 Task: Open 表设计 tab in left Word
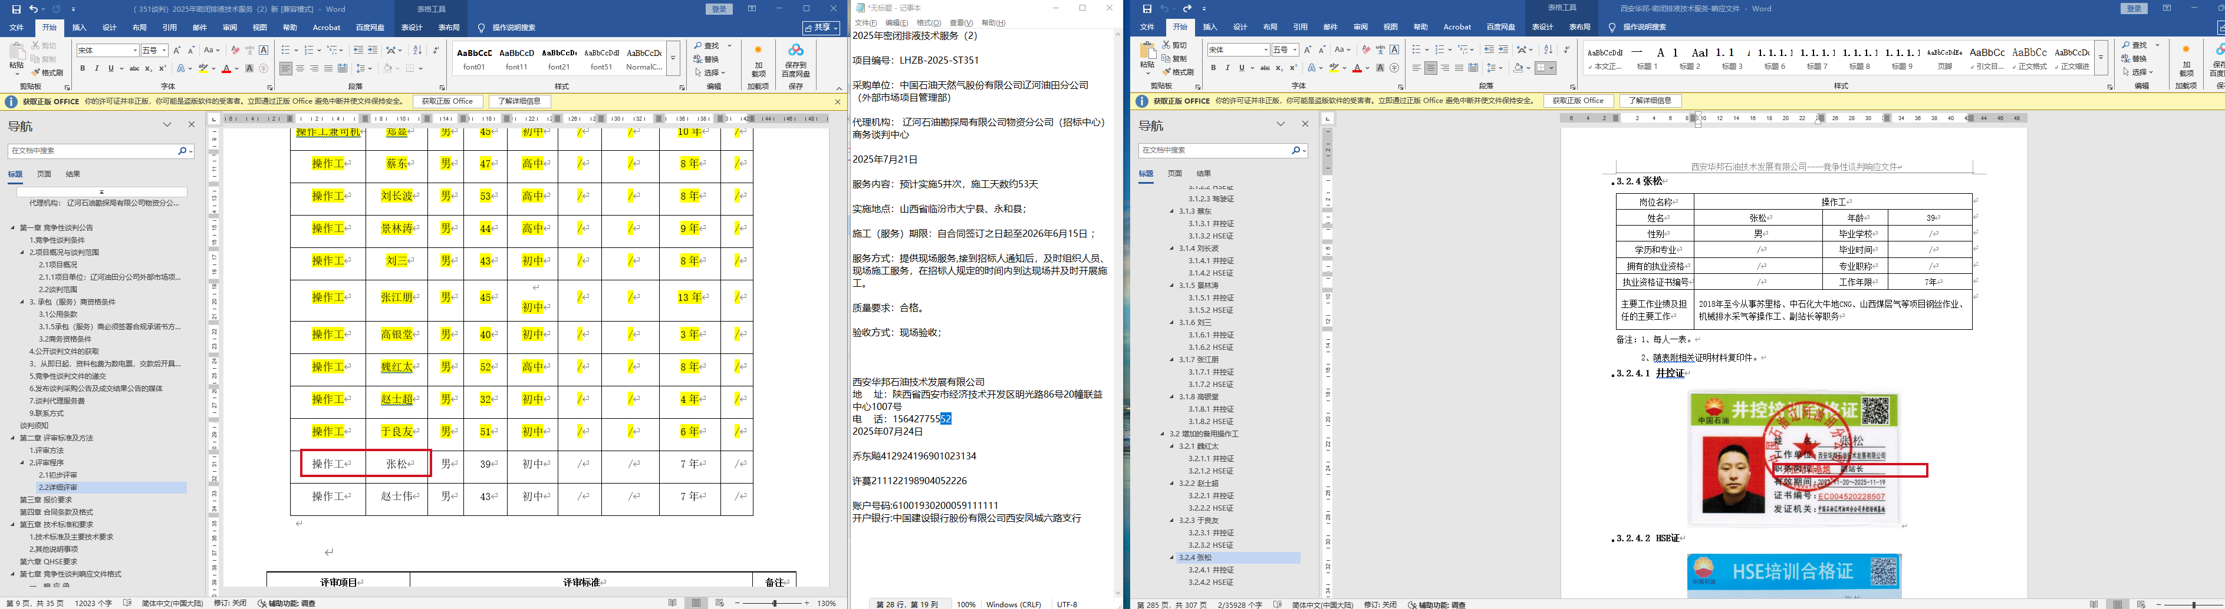(412, 28)
